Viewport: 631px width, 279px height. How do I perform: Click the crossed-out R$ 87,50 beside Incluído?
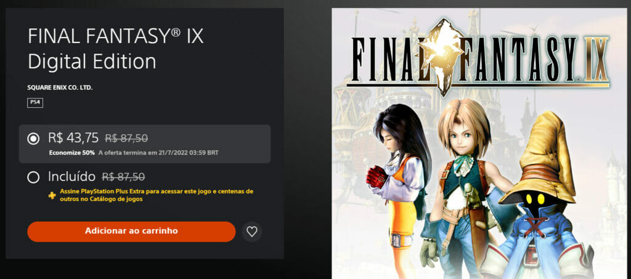pos(123,177)
